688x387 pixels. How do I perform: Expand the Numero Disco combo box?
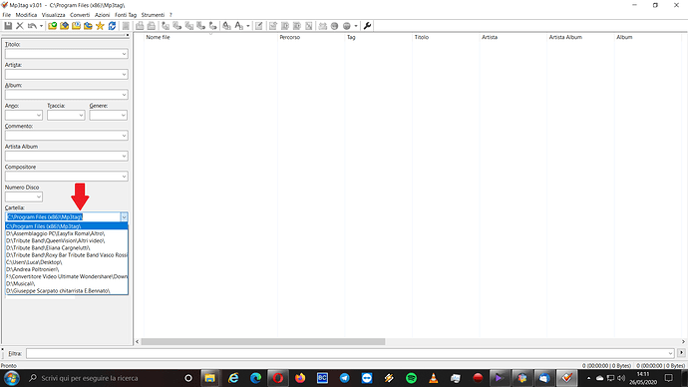pyautogui.click(x=39, y=197)
